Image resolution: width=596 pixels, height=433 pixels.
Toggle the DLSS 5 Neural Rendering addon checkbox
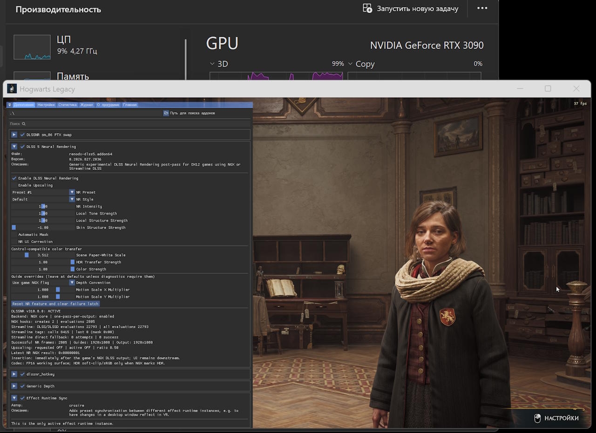22,147
